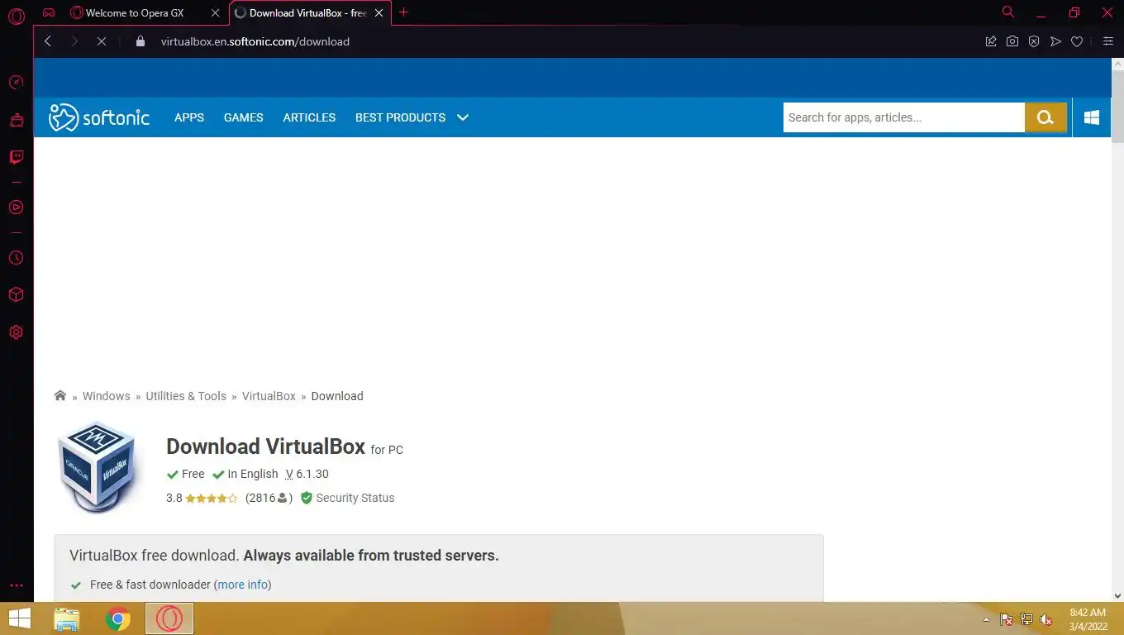Focus the Search for apps, articles field

pos(904,117)
